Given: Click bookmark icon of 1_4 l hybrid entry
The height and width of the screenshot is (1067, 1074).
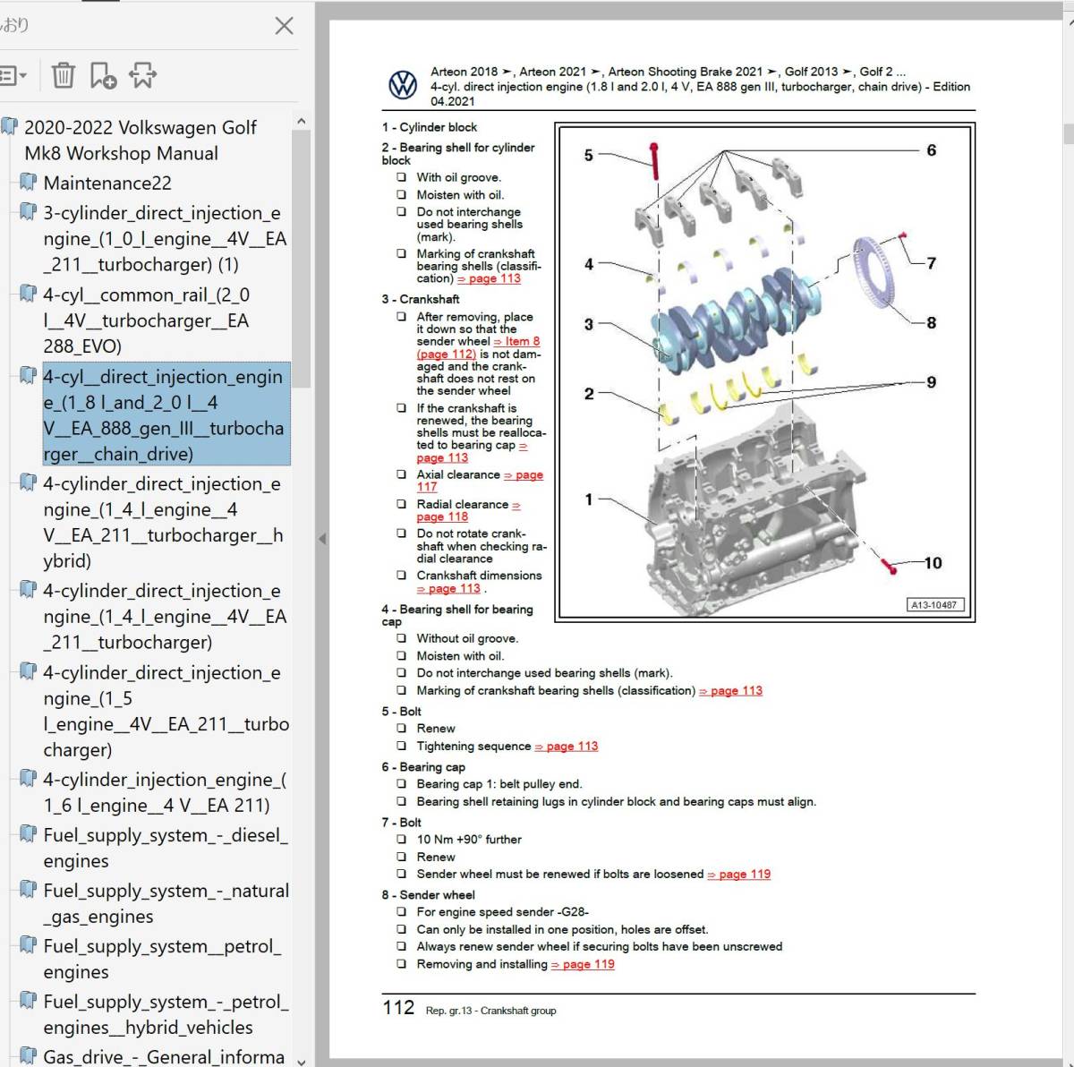Looking at the screenshot, I should 29,483.
